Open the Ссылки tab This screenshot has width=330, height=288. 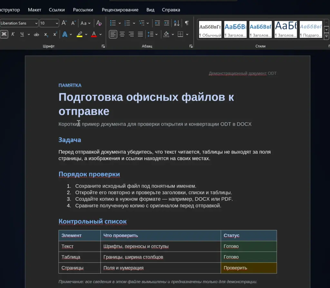coord(57,10)
